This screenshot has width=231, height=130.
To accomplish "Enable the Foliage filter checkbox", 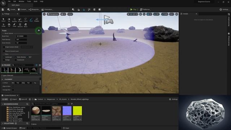I will (x=4, y=60).
